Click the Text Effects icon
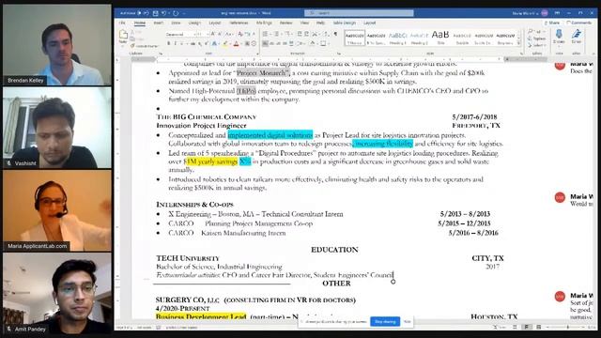This screenshot has height=338, width=601. click(215, 44)
